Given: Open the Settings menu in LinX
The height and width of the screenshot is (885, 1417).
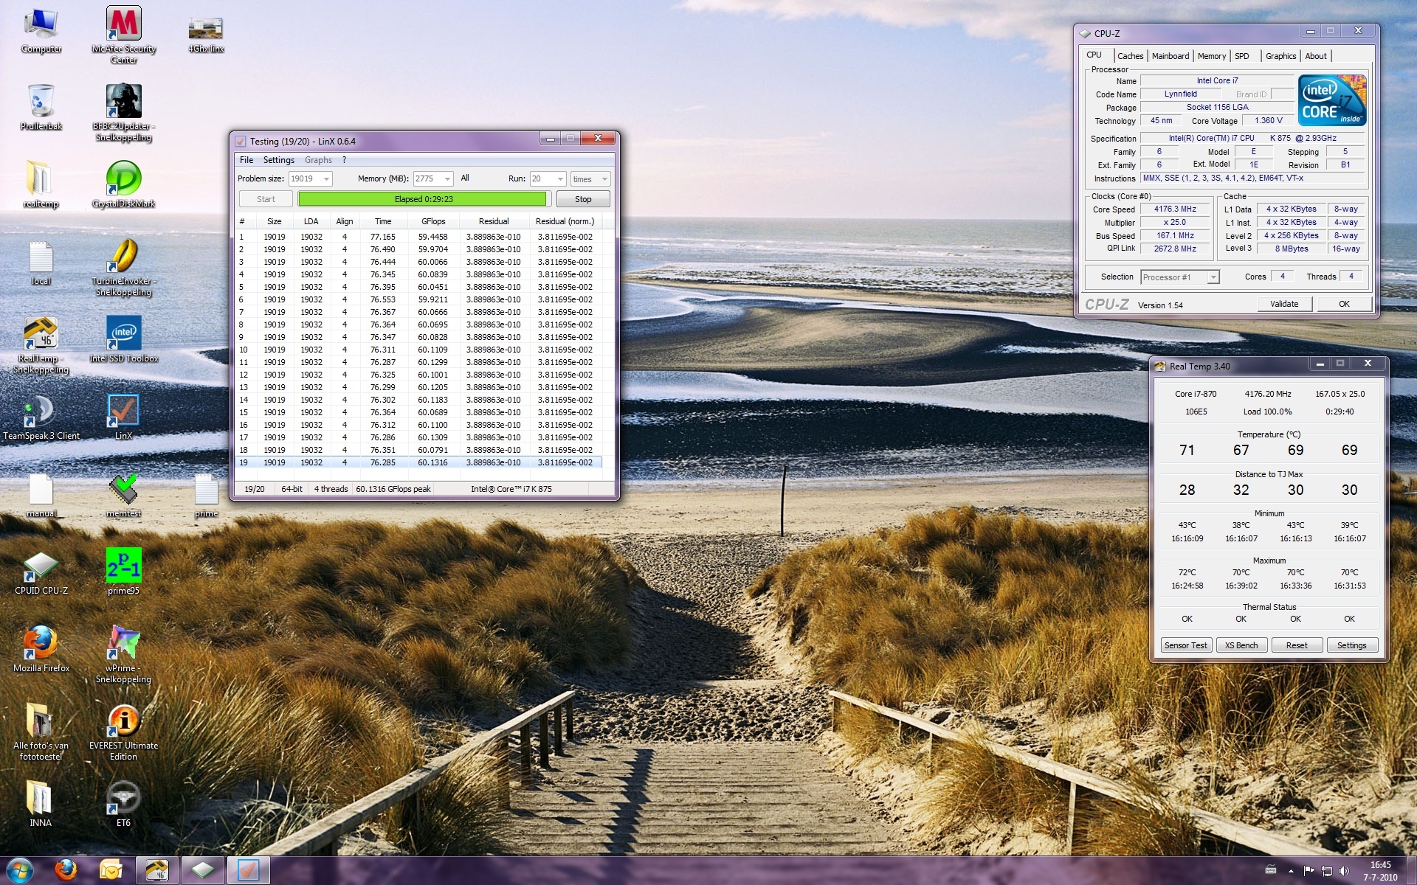Looking at the screenshot, I should (278, 160).
